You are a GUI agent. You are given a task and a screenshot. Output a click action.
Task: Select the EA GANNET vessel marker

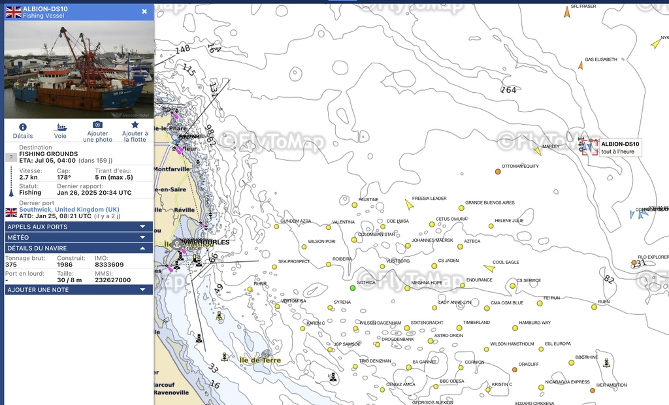click(x=409, y=368)
